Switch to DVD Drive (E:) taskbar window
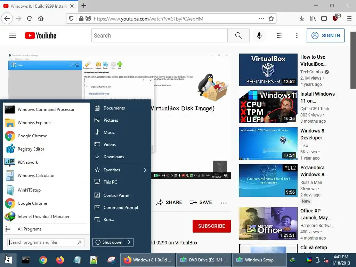Screen dimensions: 356x267 click(204, 260)
